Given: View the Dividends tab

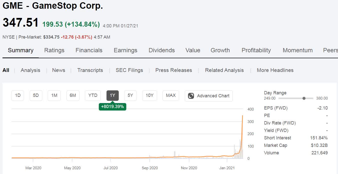Looking at the screenshot, I should [x=161, y=50].
